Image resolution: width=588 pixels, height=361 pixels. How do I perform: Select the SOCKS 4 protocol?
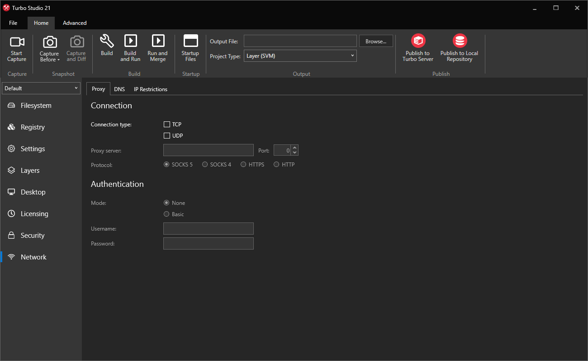tap(204, 164)
